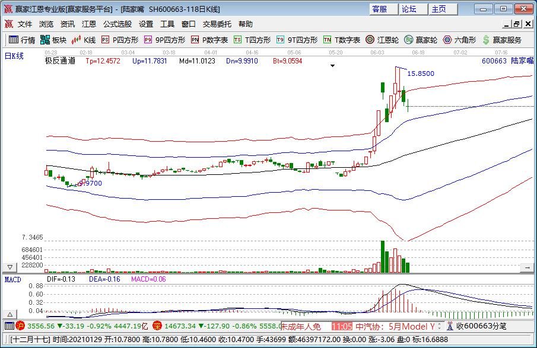Click the Up=11.7831 value

click(x=150, y=61)
